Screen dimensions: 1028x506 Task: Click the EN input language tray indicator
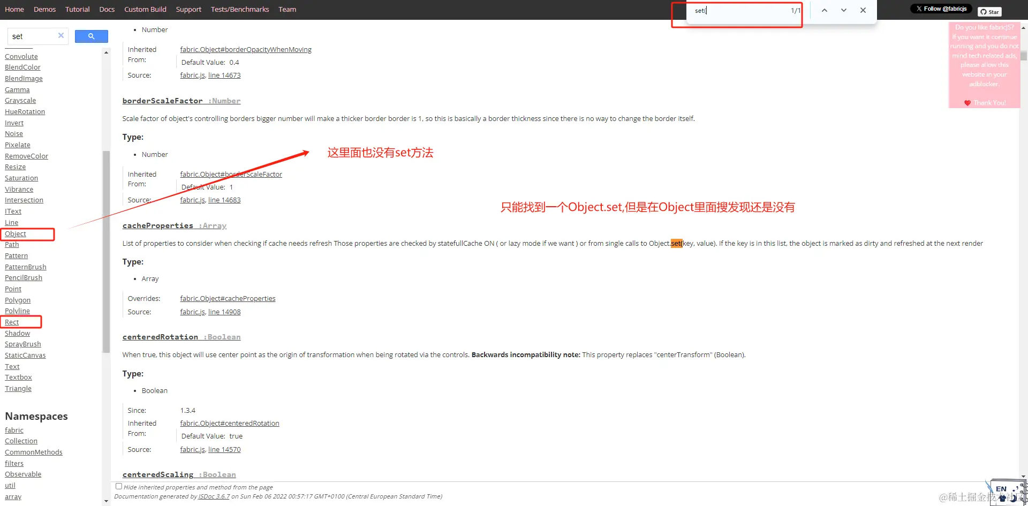tap(1001, 489)
